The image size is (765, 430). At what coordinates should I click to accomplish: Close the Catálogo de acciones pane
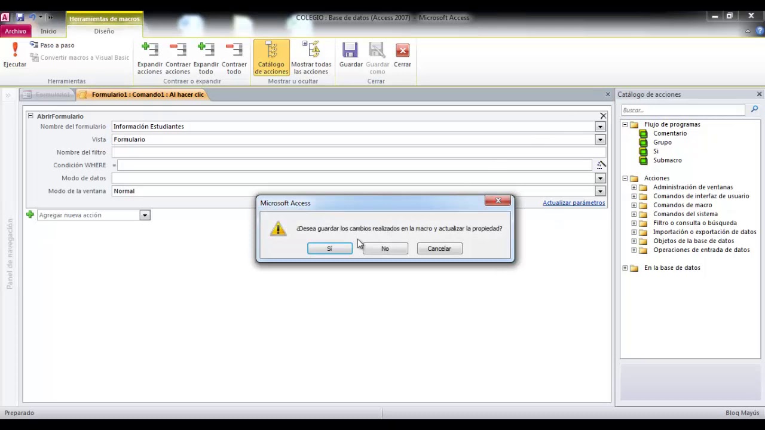click(759, 94)
